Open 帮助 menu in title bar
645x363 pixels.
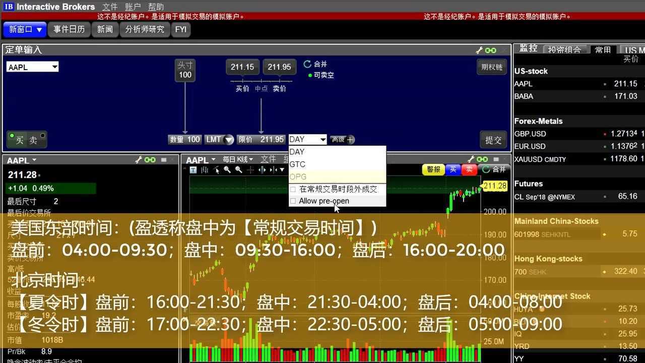[x=156, y=7]
